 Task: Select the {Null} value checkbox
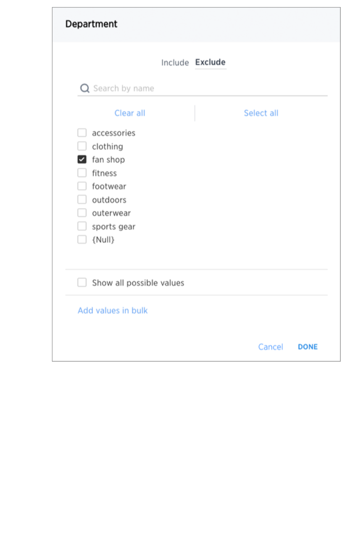click(82, 240)
